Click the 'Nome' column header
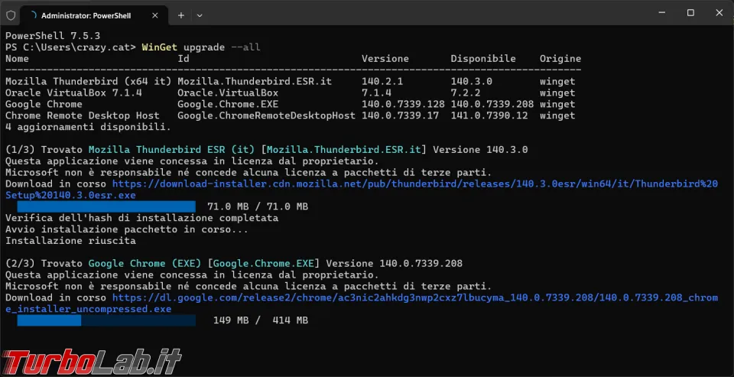The width and height of the screenshot is (734, 377). pos(17,59)
